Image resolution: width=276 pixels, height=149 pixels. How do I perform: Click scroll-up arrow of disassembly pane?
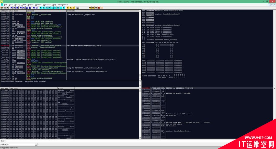coord(140,11)
